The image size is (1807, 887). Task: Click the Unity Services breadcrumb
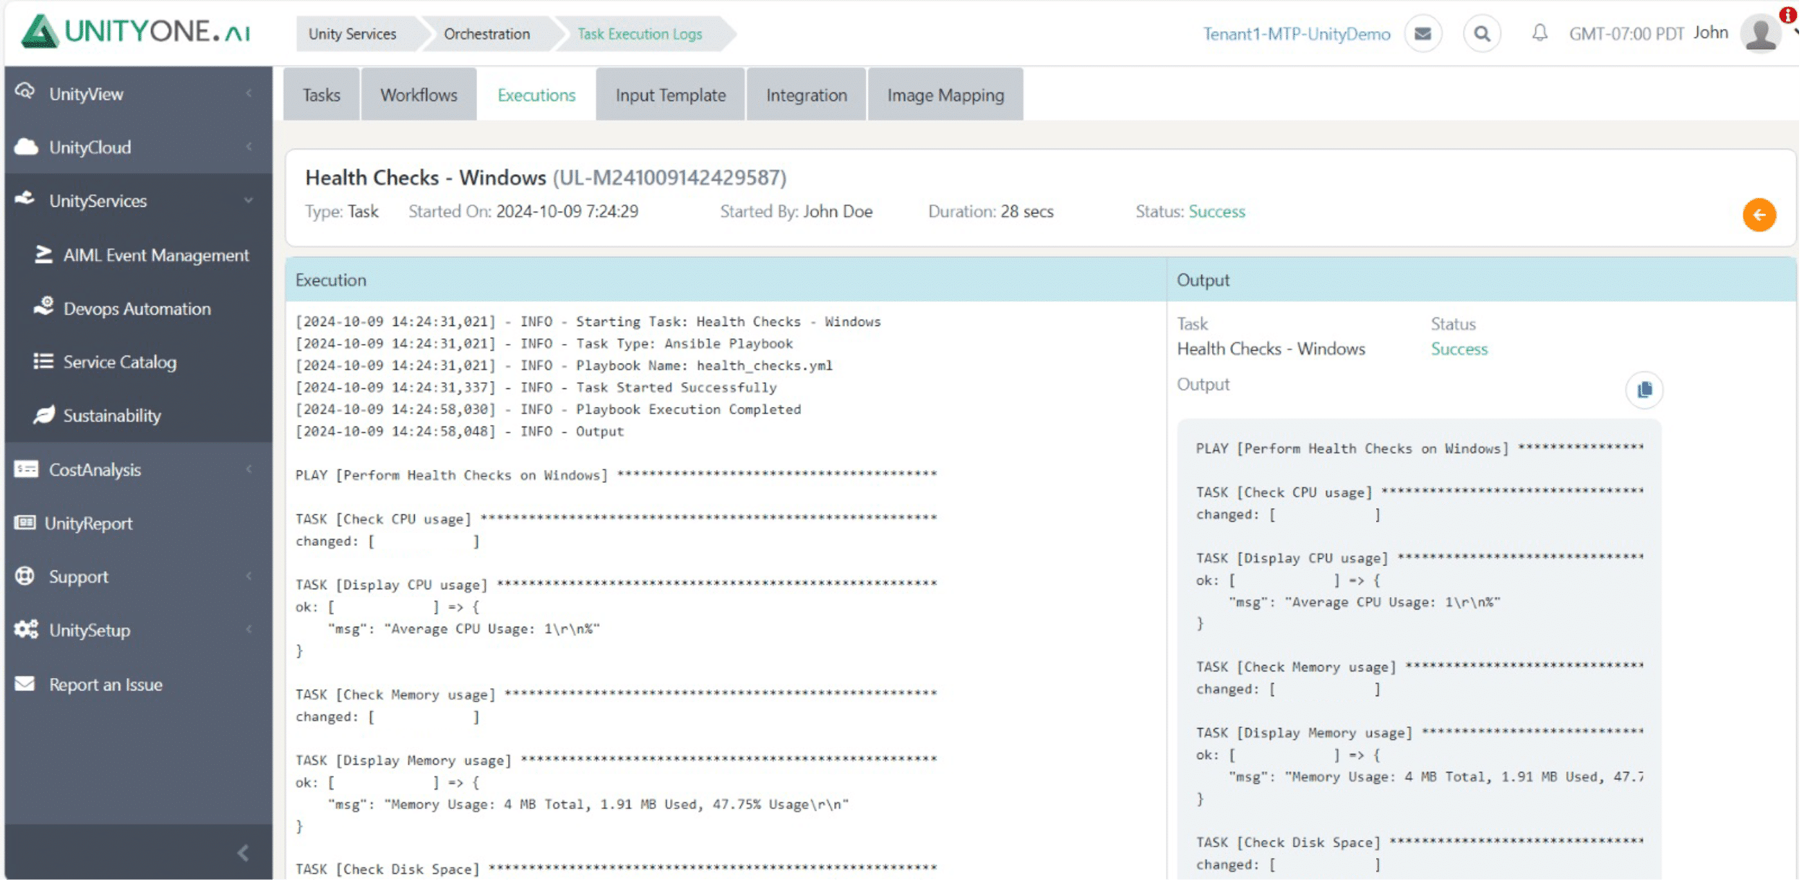pyautogui.click(x=352, y=34)
